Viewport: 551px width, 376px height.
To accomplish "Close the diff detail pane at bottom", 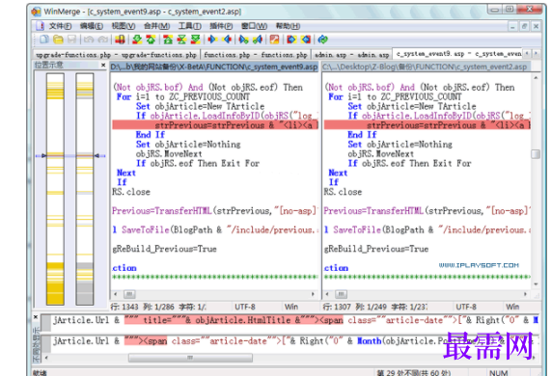I will (x=36, y=317).
